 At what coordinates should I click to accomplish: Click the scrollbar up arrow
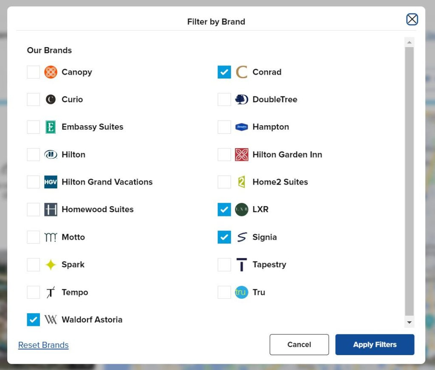tap(409, 42)
